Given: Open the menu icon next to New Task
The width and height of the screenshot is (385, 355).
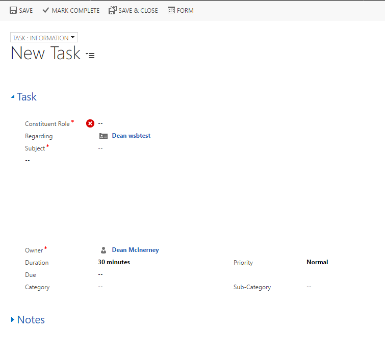Looking at the screenshot, I should pyautogui.click(x=90, y=55).
